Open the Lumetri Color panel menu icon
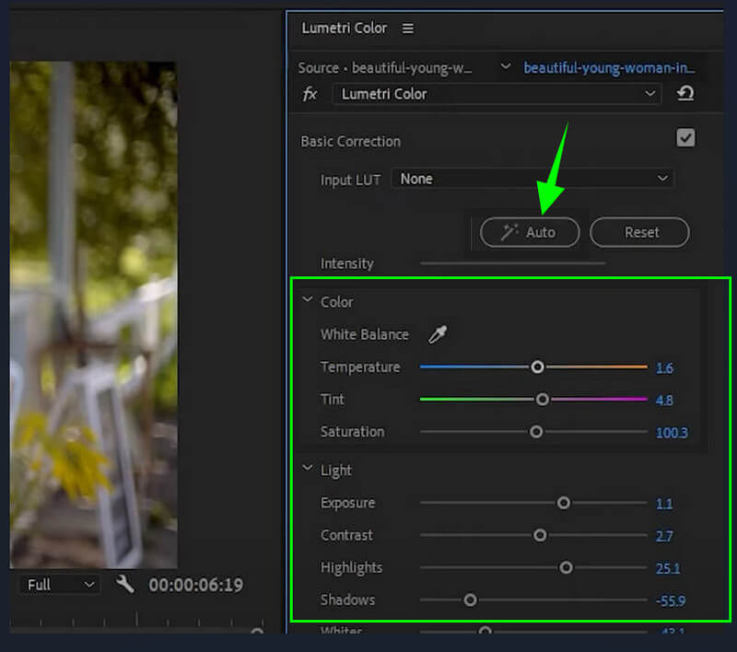737x652 pixels. tap(407, 28)
